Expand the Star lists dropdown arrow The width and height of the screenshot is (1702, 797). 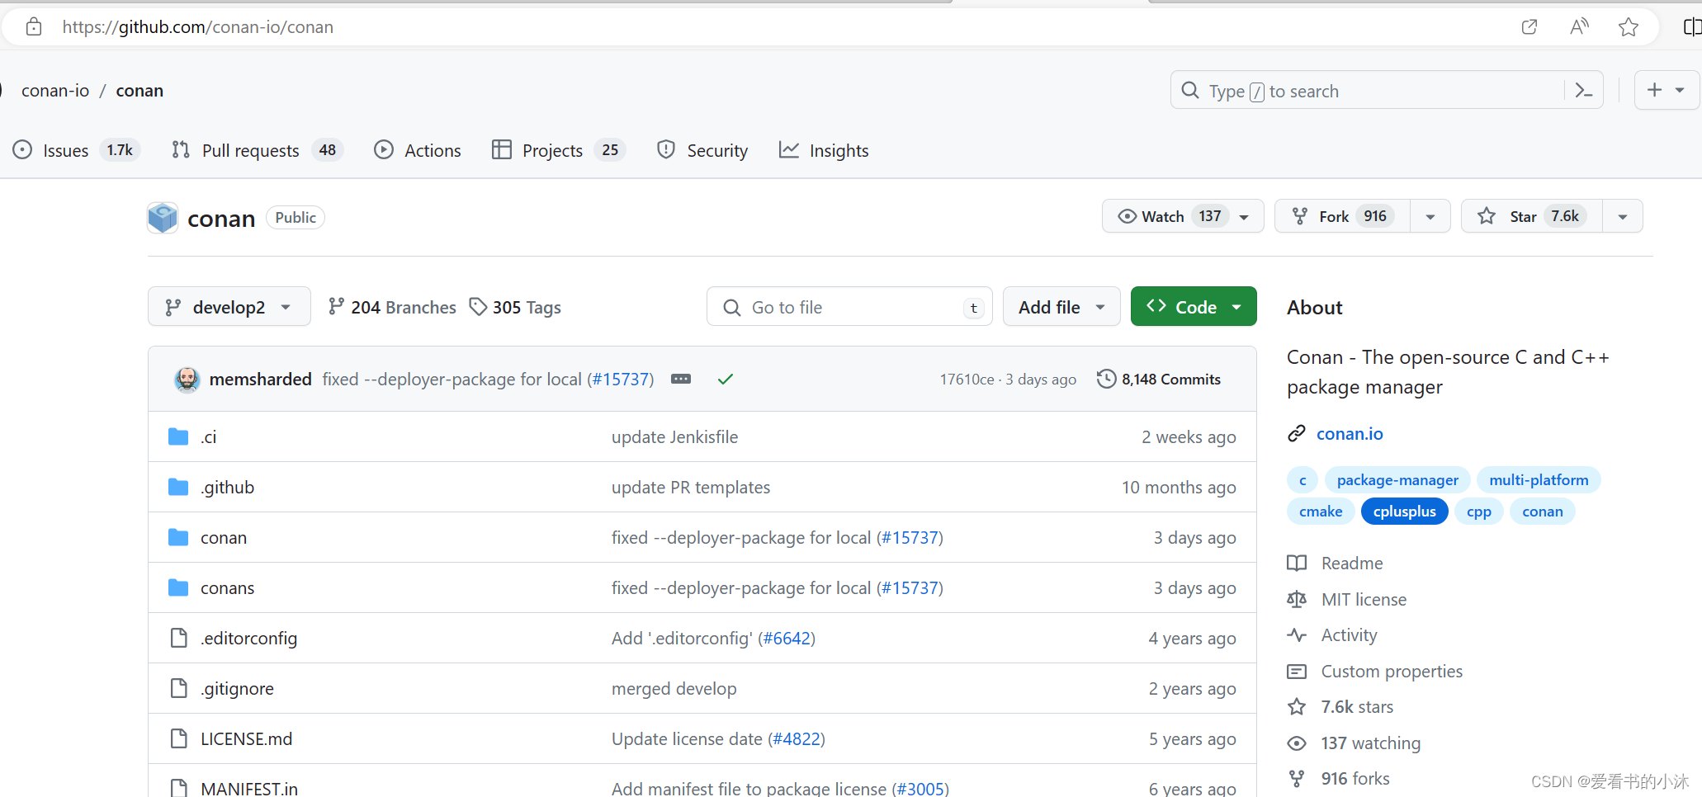coord(1623,216)
